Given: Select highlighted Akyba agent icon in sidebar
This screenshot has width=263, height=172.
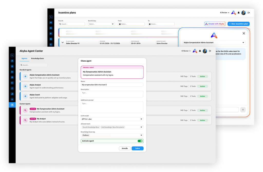Looking at the screenshot, I should [12, 105].
